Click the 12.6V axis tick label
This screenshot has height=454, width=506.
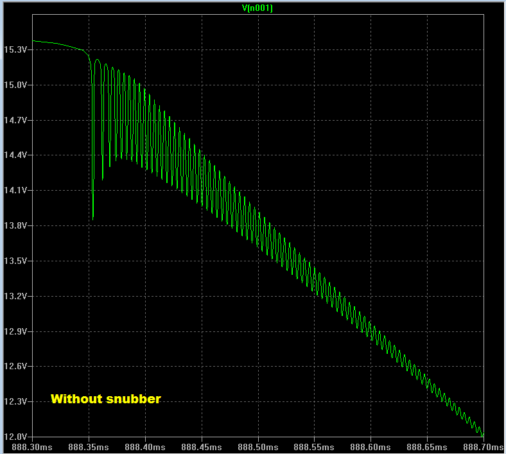click(x=14, y=366)
